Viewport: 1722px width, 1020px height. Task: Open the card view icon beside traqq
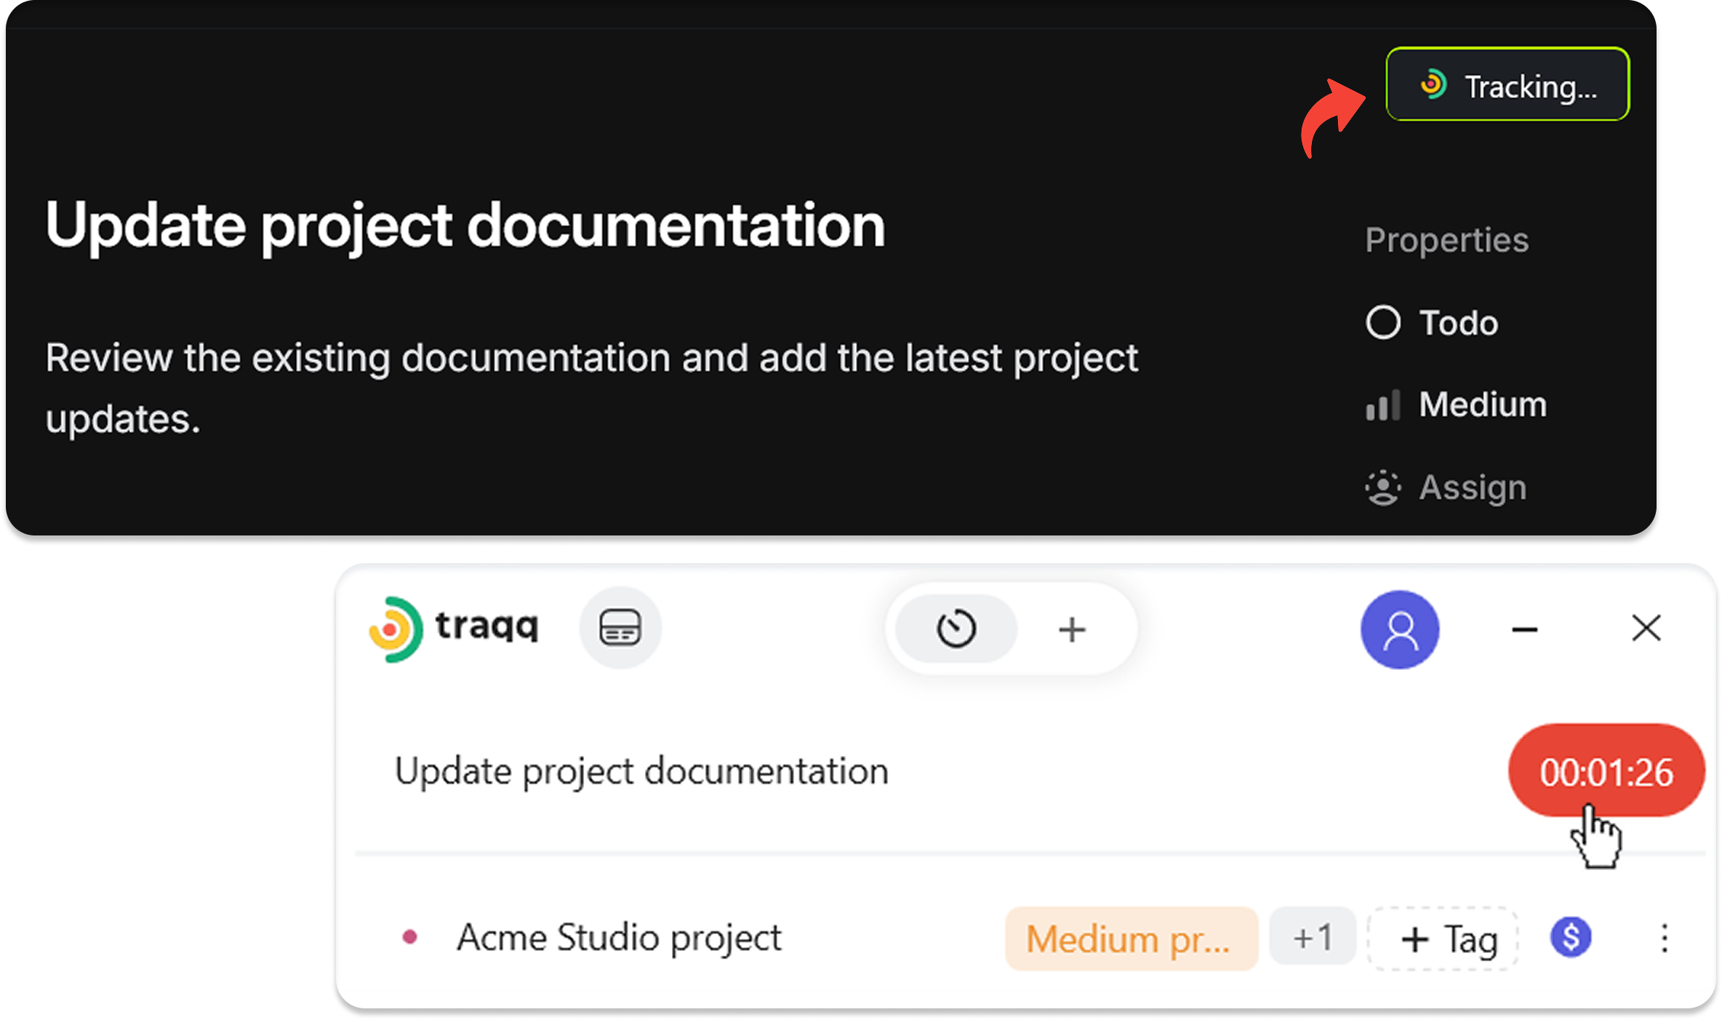620,628
